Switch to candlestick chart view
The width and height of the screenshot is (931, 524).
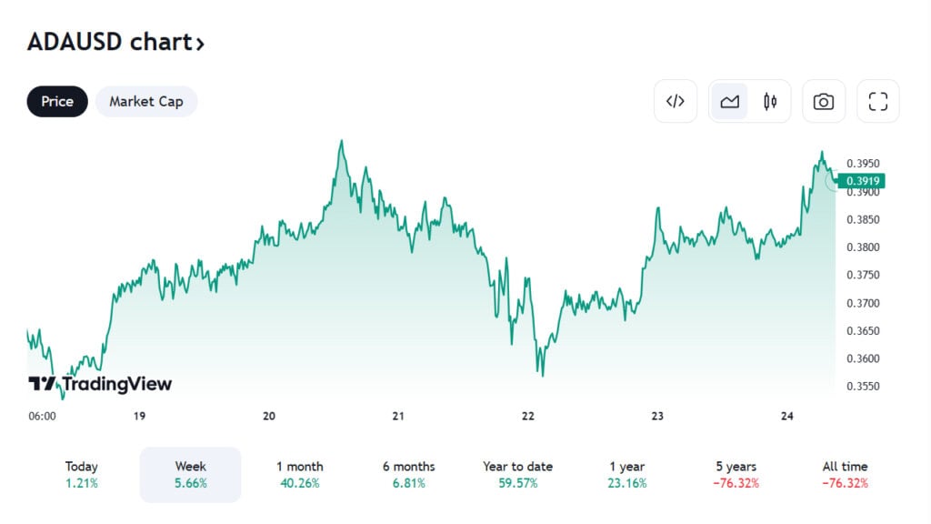click(x=770, y=101)
